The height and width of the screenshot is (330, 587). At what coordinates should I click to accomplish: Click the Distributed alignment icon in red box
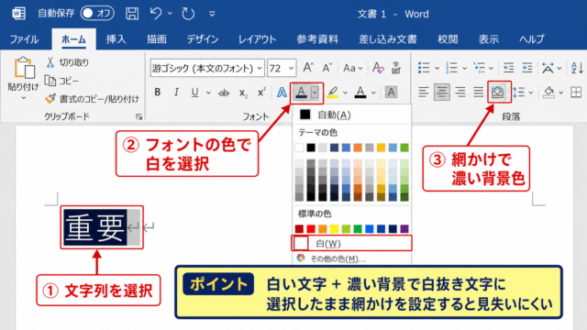[x=497, y=92]
